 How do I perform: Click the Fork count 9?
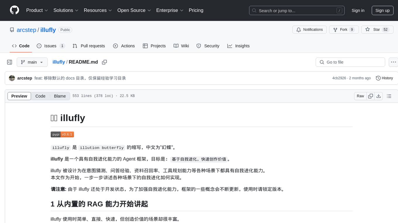(352, 29)
